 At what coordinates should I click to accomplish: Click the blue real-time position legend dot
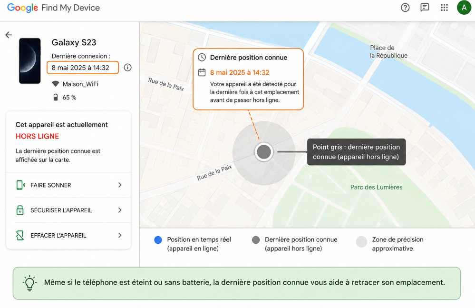click(158, 240)
